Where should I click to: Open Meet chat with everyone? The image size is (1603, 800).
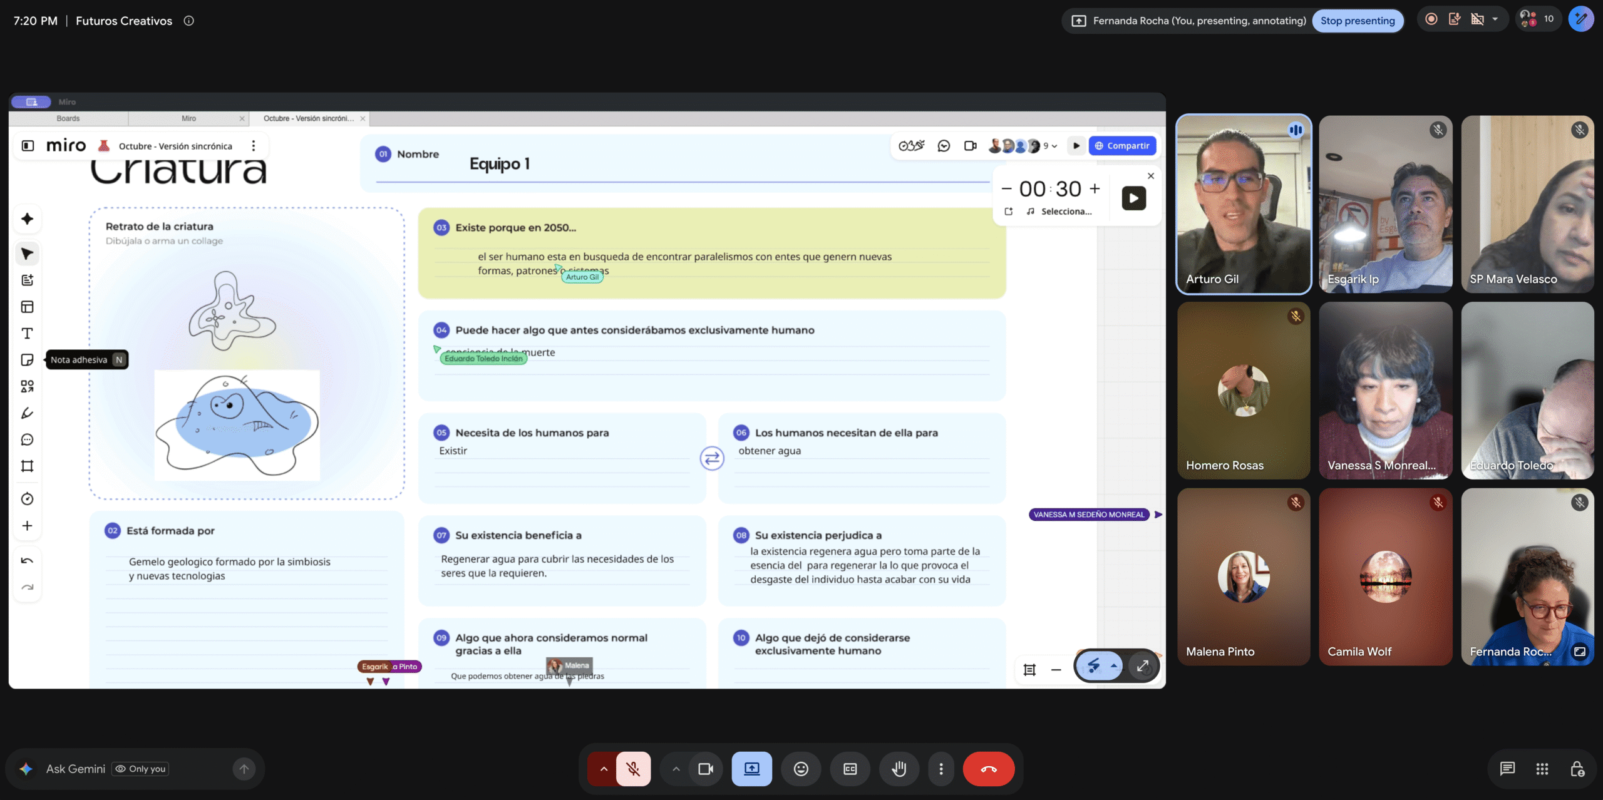tap(1507, 769)
